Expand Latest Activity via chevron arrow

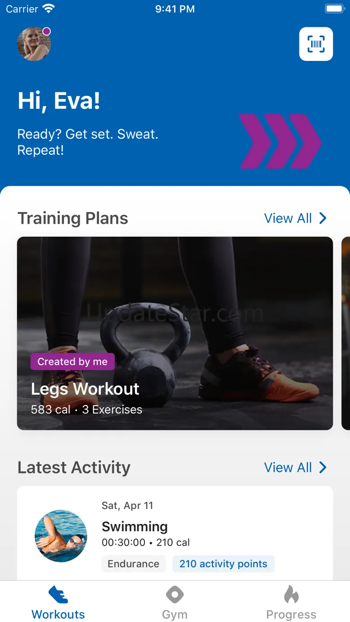pyautogui.click(x=323, y=467)
